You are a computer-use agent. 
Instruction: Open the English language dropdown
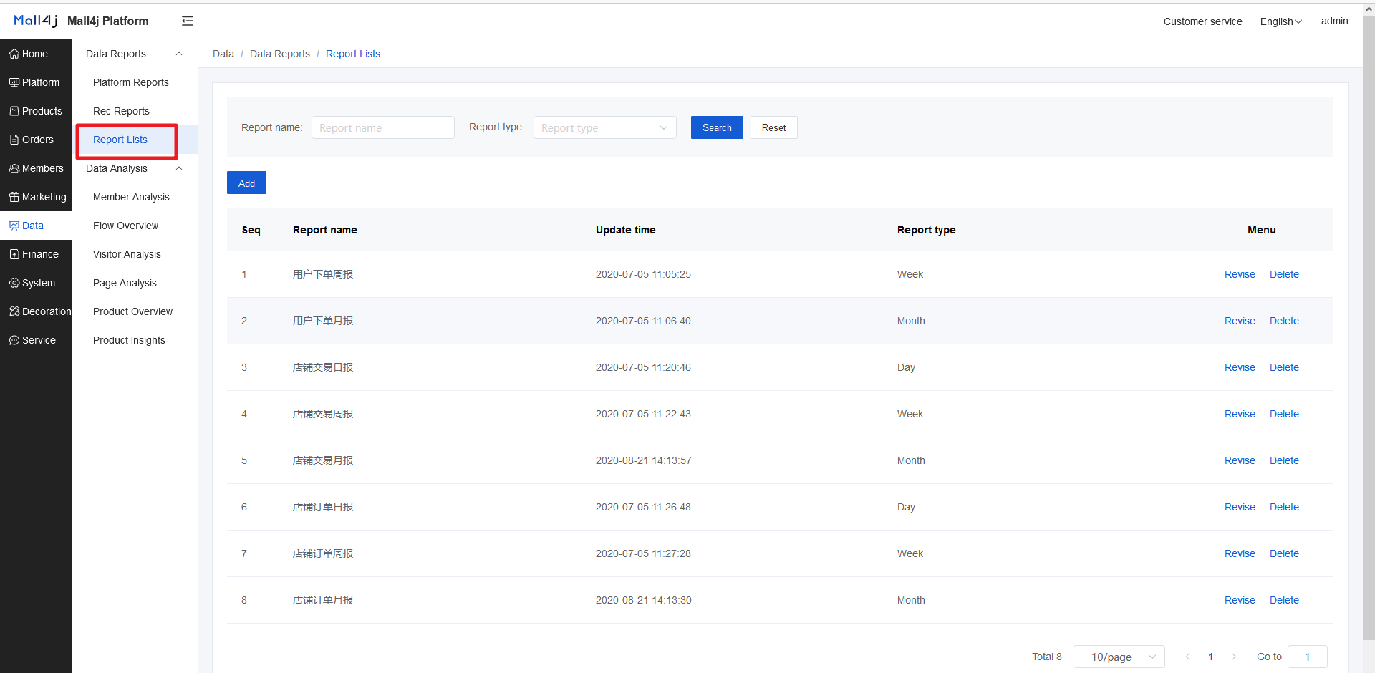click(x=1281, y=21)
